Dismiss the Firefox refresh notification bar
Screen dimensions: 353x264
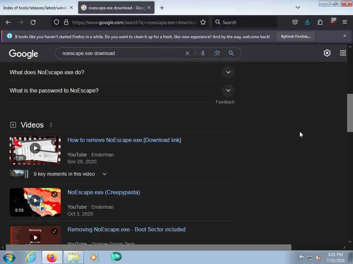tap(345, 36)
